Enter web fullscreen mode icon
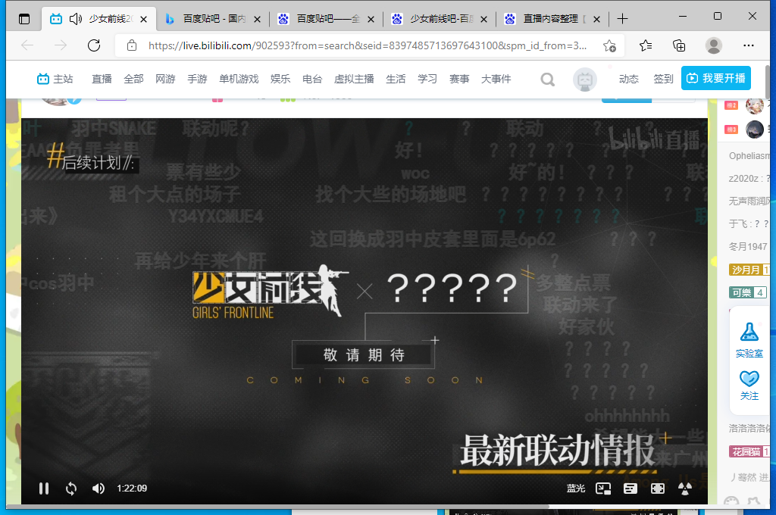Screen dimensions: 776x515 [x=658, y=488]
